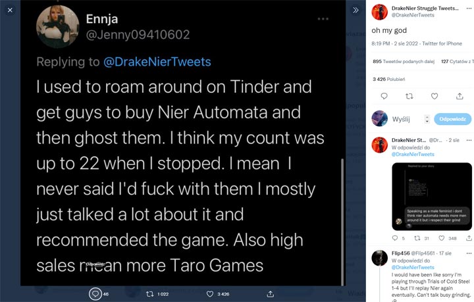Open the embedded story image thumbnail in the reply
This screenshot has height=302, width=474.
click(x=431, y=195)
